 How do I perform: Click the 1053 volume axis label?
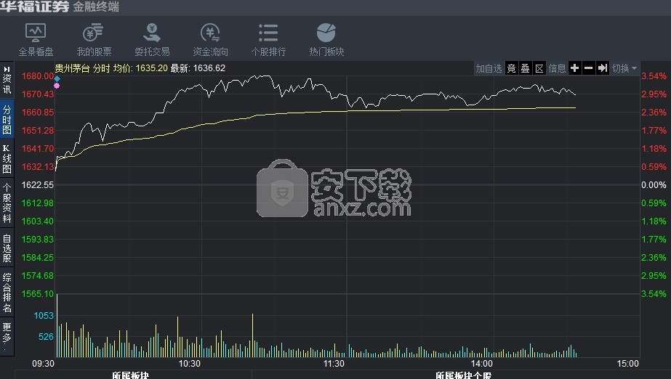[44, 316]
